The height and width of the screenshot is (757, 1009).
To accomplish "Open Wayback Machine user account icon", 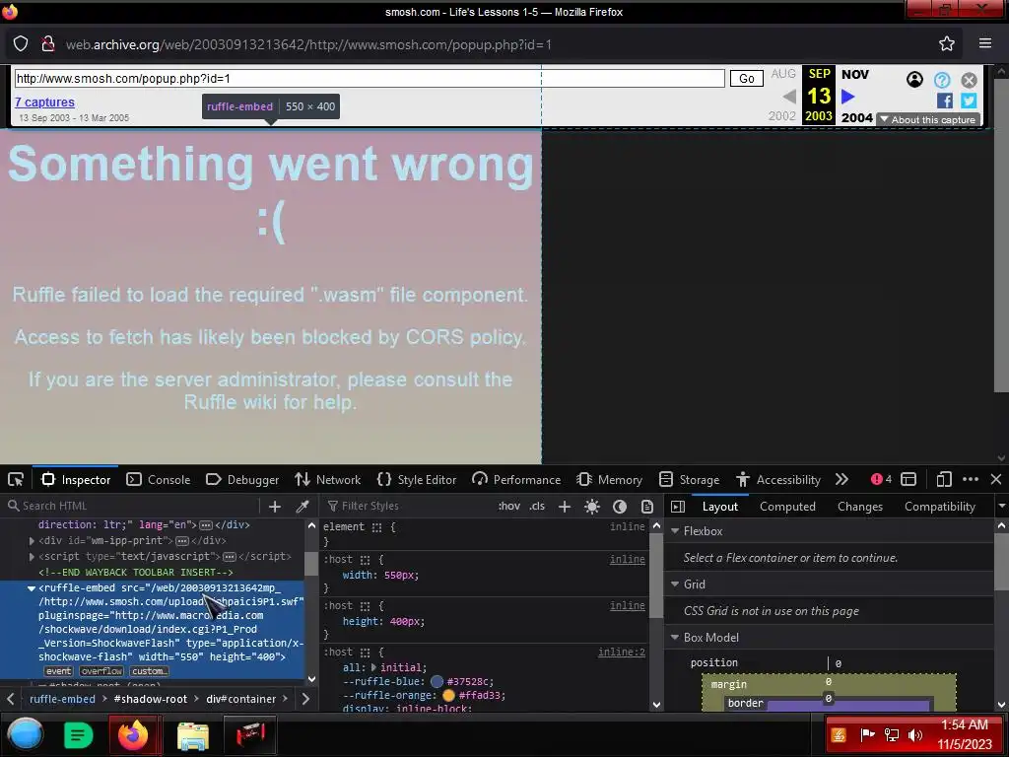I will click(x=914, y=79).
